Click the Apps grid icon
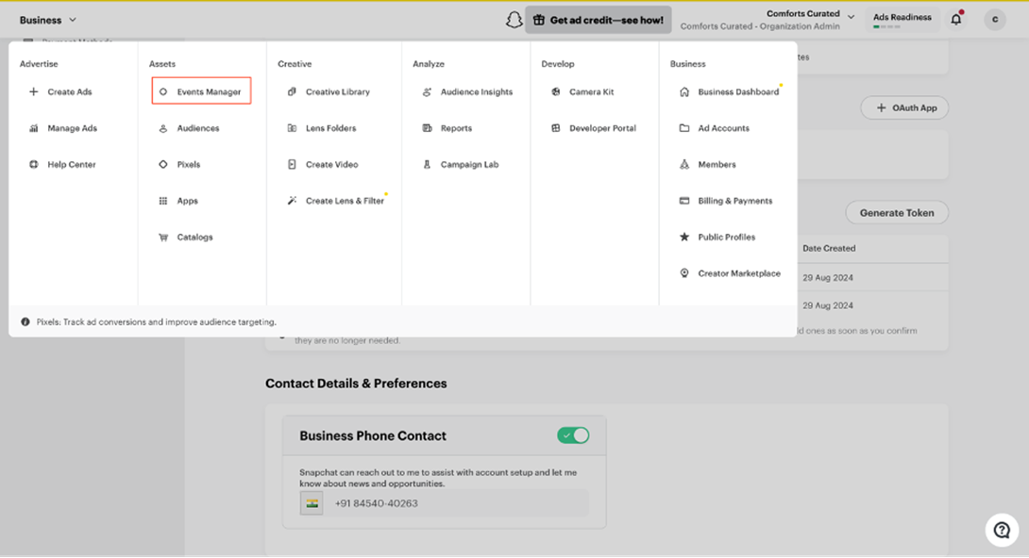The image size is (1029, 558). (x=163, y=201)
